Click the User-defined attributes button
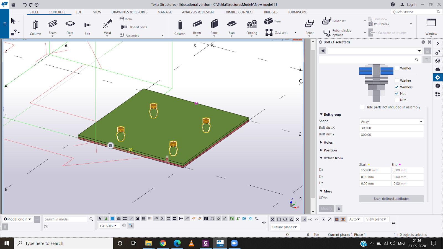The height and width of the screenshot is (249, 443). tap(391, 199)
